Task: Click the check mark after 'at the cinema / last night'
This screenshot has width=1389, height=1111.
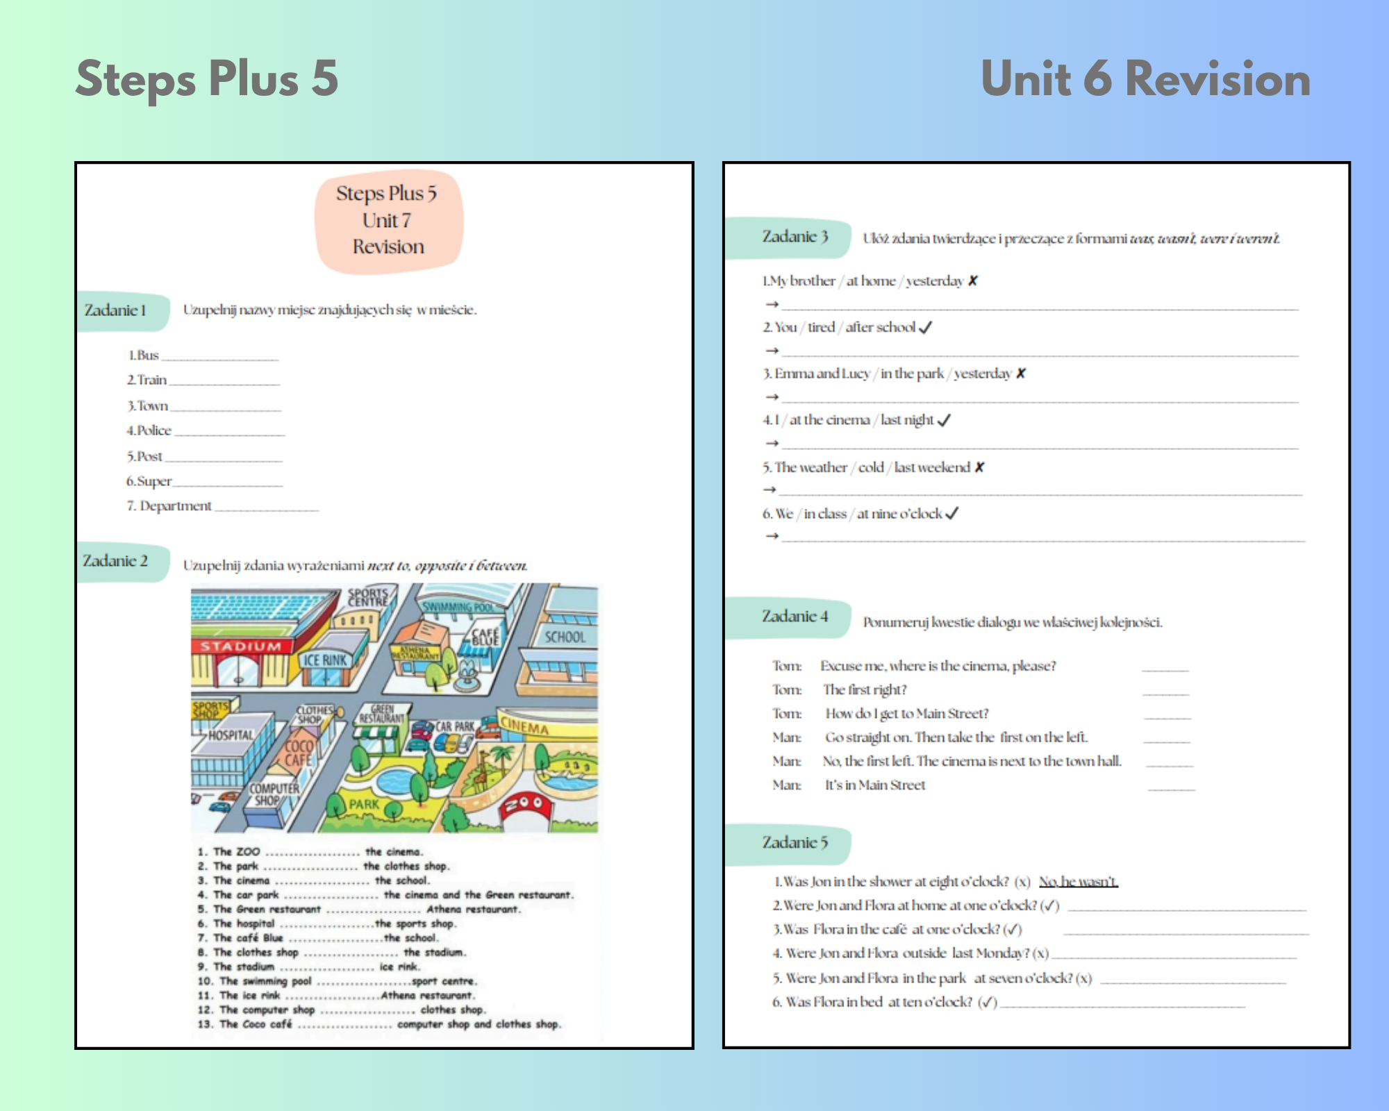Action: 944,420
